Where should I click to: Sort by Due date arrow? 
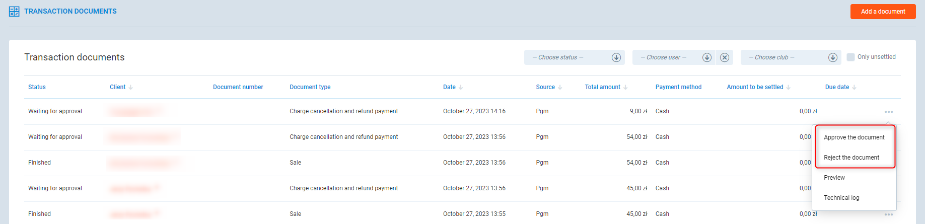coord(854,88)
